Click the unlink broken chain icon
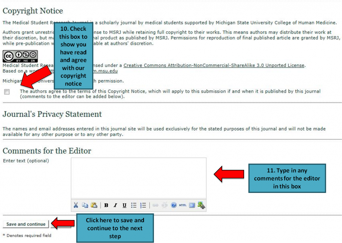The height and width of the screenshot is (243, 342). (164, 205)
